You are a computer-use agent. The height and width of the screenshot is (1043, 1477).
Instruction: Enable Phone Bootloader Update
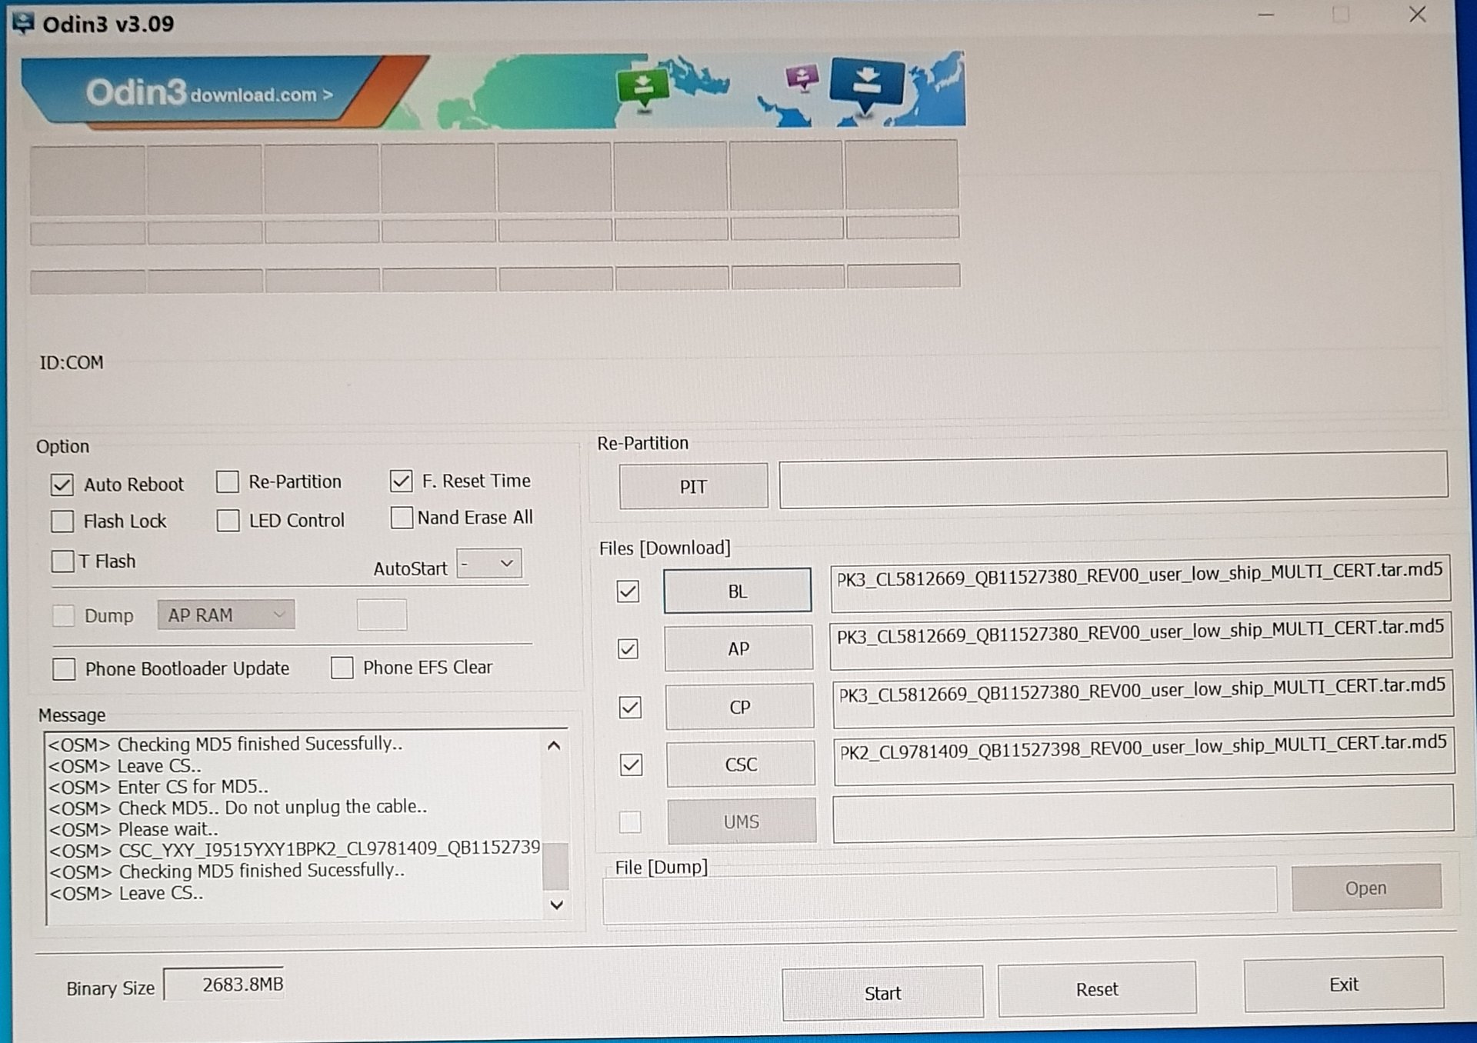coord(64,669)
